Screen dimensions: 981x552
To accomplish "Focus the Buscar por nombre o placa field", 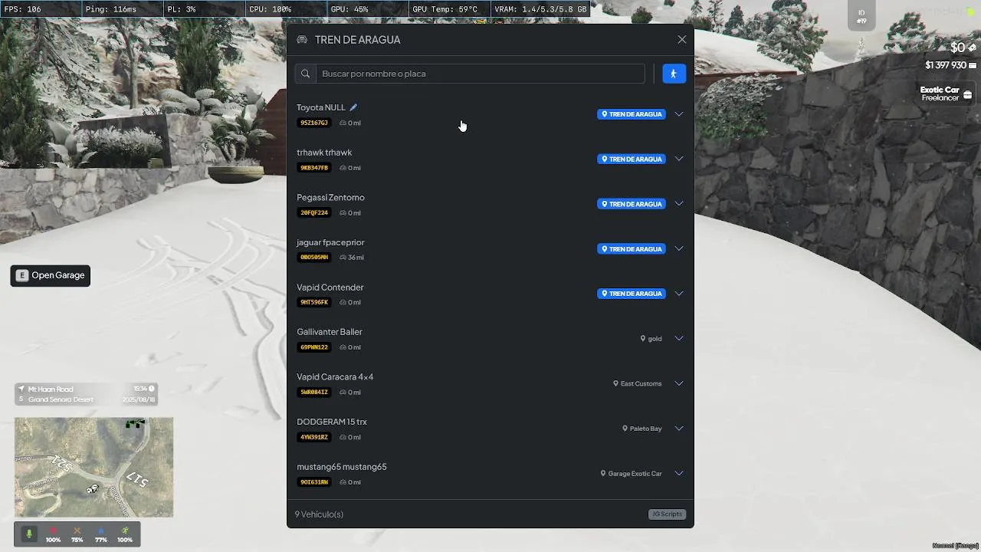I will point(481,74).
